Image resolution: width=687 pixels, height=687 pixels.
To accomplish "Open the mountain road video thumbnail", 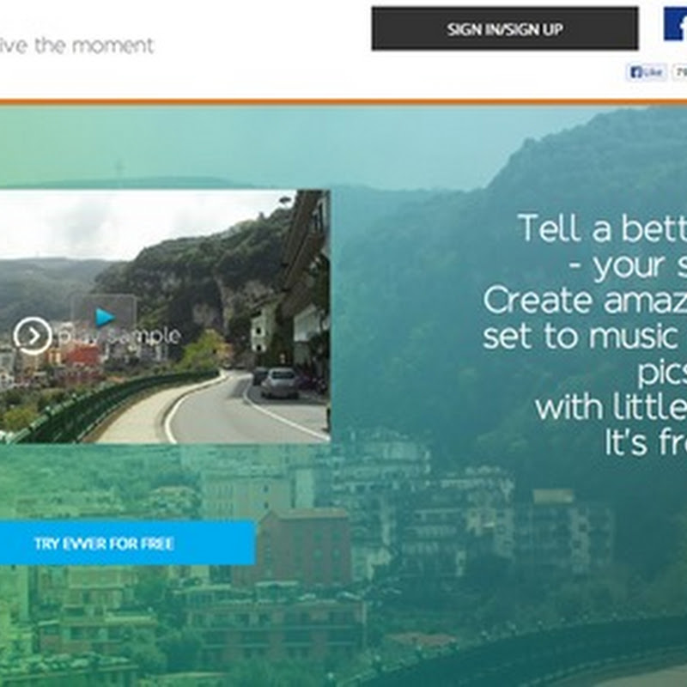I will click(165, 316).
